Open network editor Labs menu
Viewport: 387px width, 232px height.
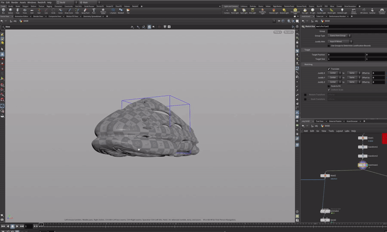coord(347,131)
